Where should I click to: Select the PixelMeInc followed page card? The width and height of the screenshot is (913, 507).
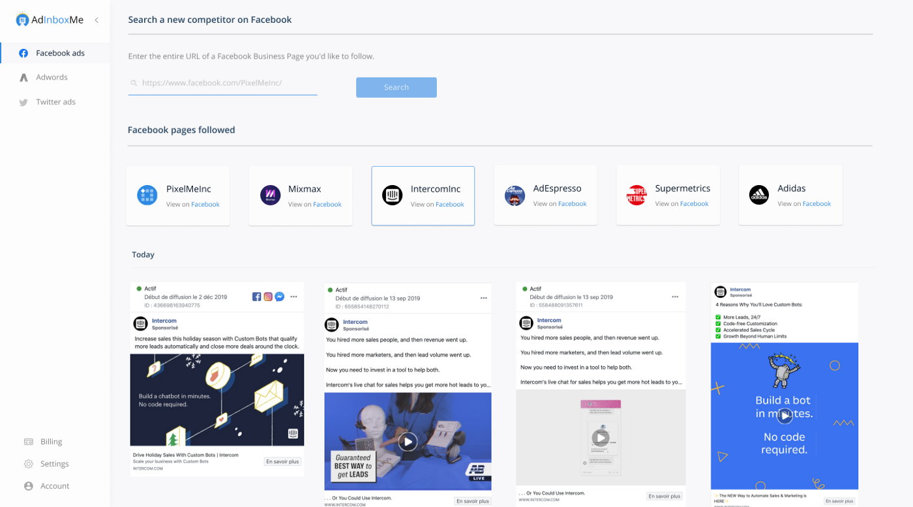(178, 196)
